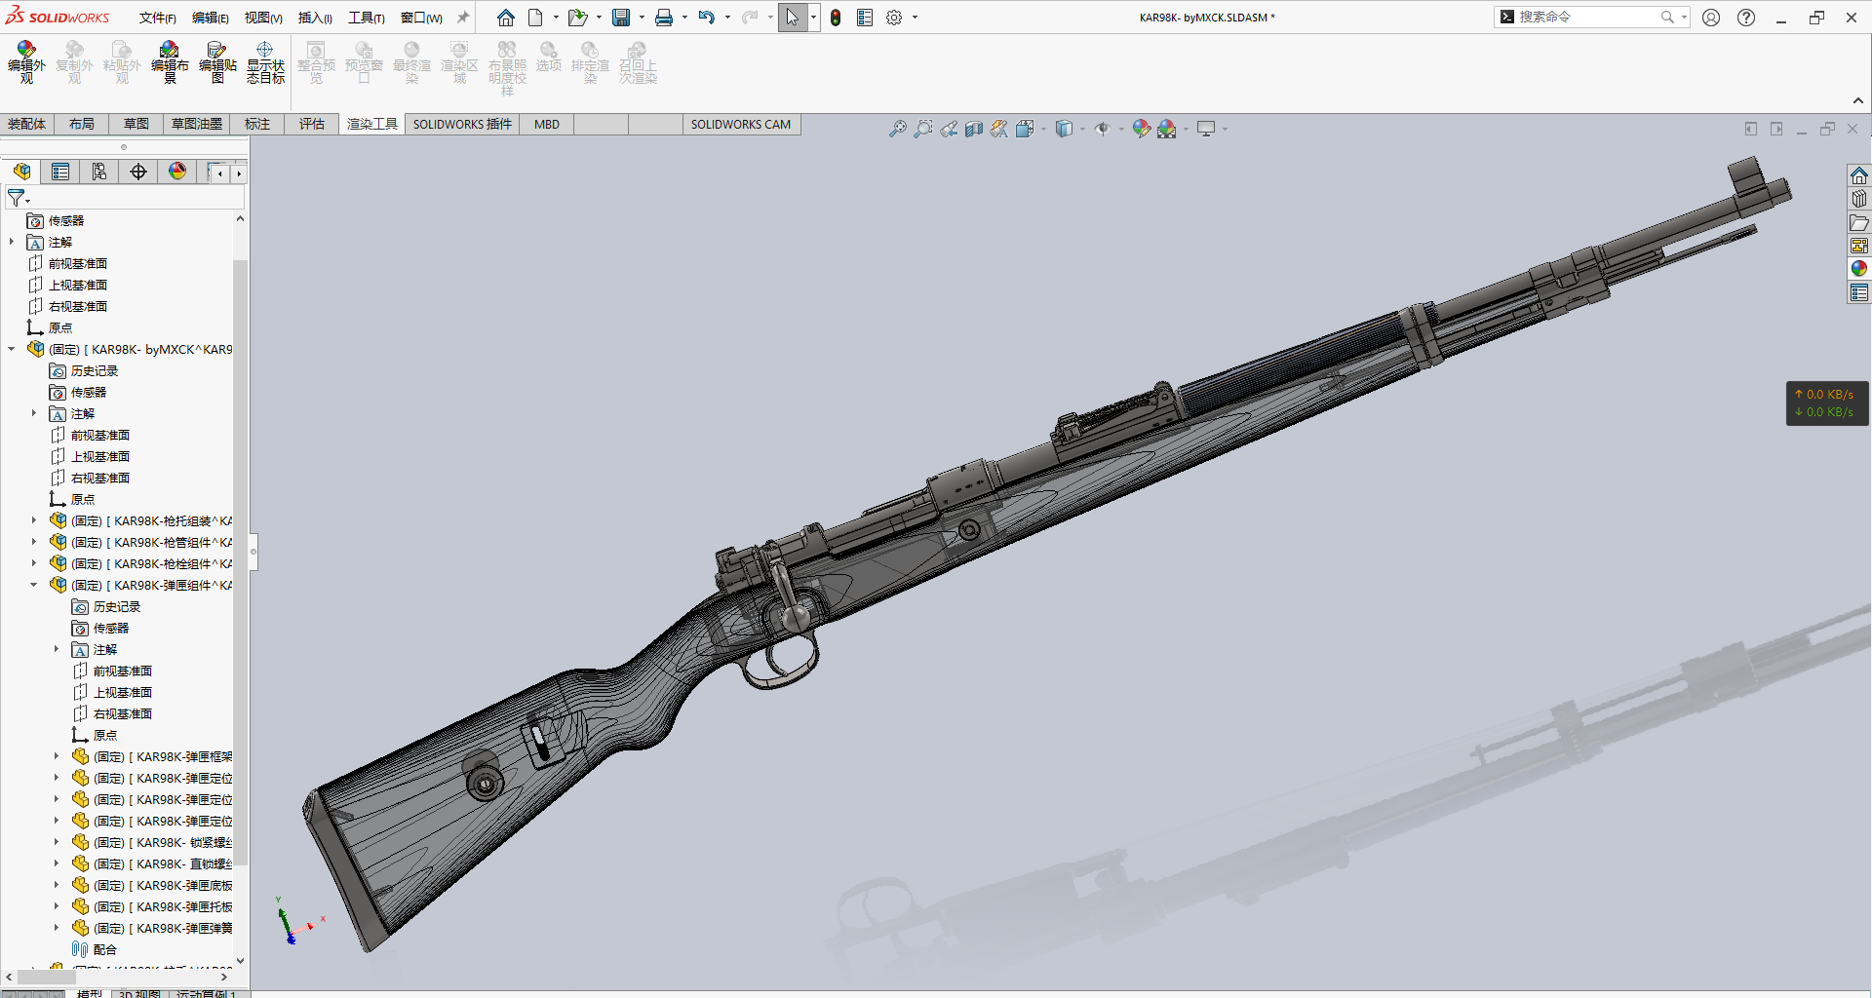Open search command dropdown arrow

pyautogui.click(x=1684, y=18)
